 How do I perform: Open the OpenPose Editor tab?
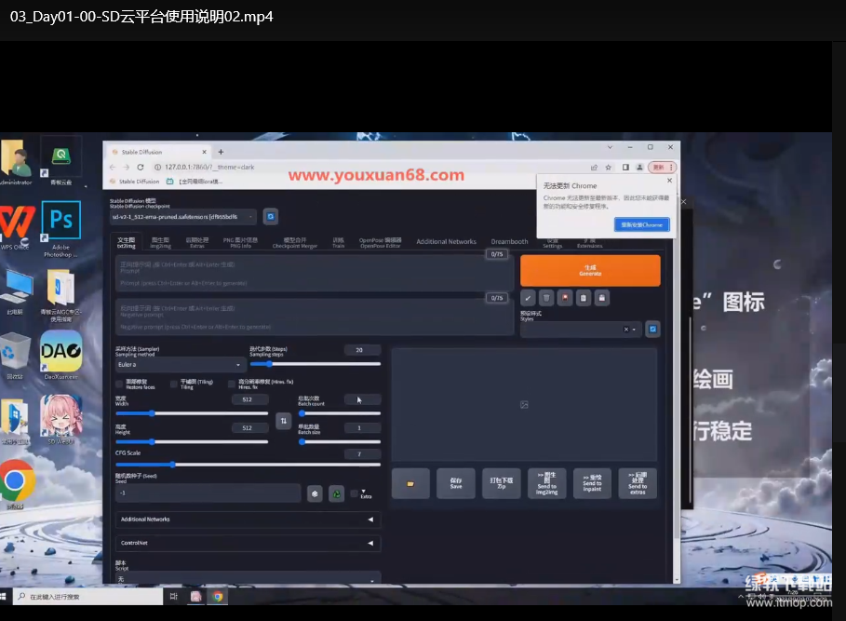(x=381, y=243)
